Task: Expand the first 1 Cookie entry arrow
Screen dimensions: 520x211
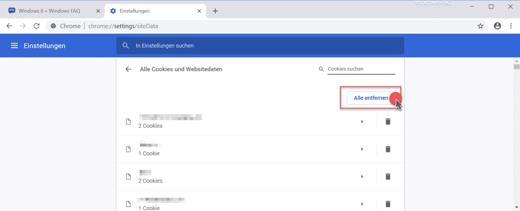Action: click(362, 149)
